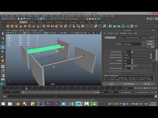Screen dimensions: 158x118
Task: Select the polygon sphere shelf icon
Action: pos(8,26)
